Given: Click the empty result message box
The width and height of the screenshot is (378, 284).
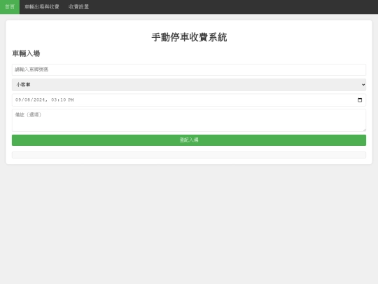Looking at the screenshot, I should 189,155.
